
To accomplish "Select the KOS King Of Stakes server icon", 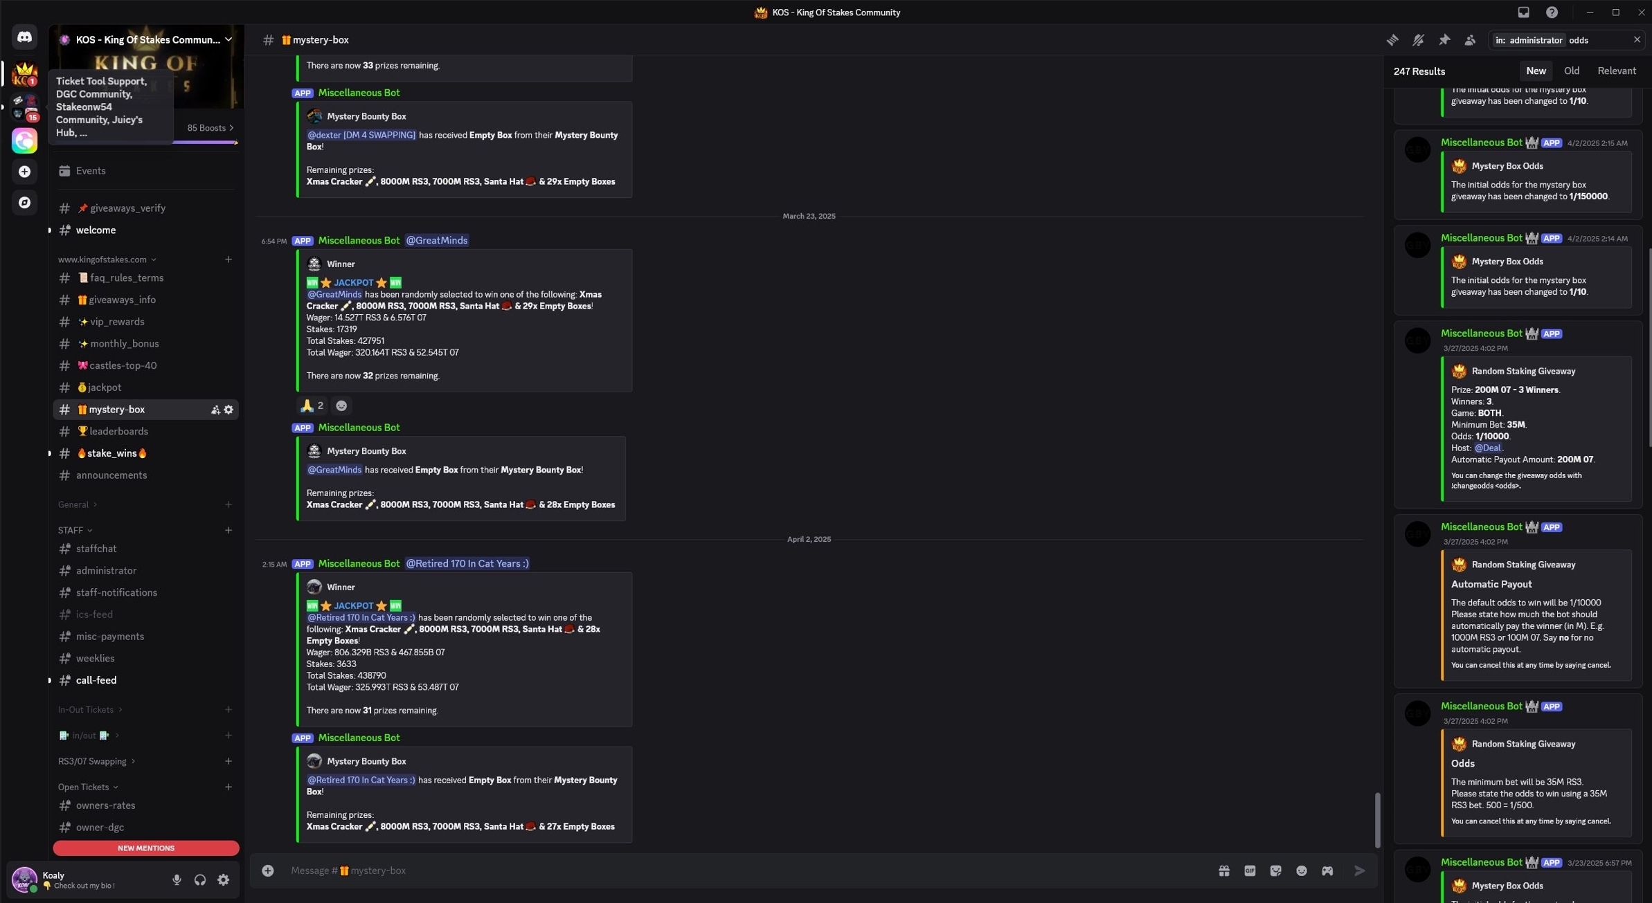I will tap(24, 73).
